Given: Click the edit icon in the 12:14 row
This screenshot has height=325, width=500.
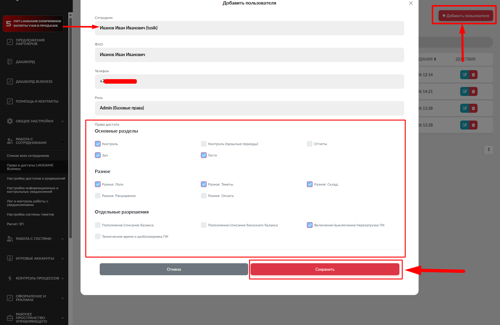Looking at the screenshot, I should click(464, 75).
